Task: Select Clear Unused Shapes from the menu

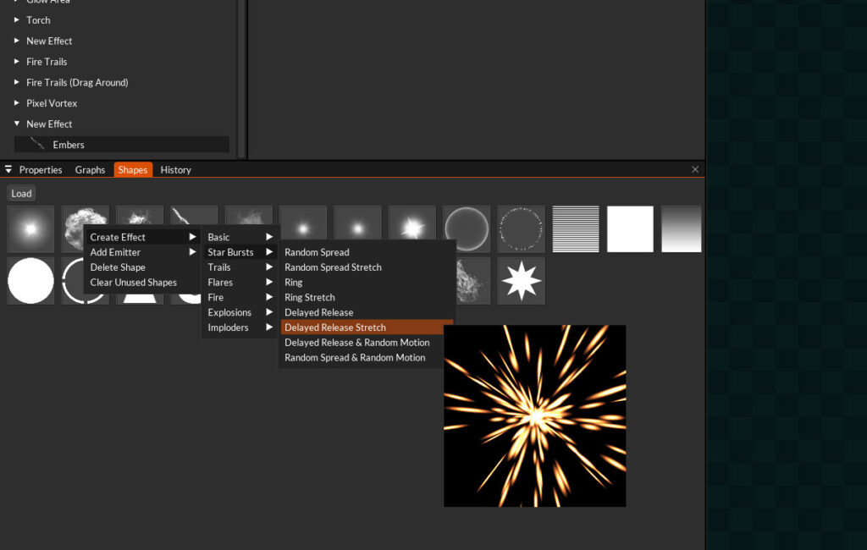Action: pos(133,282)
